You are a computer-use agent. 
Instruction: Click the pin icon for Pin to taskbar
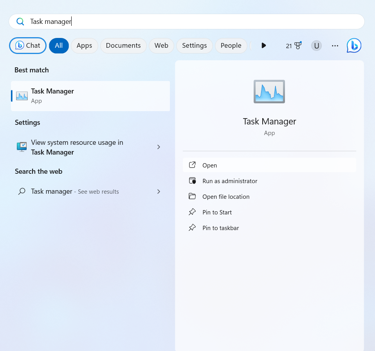192,227
